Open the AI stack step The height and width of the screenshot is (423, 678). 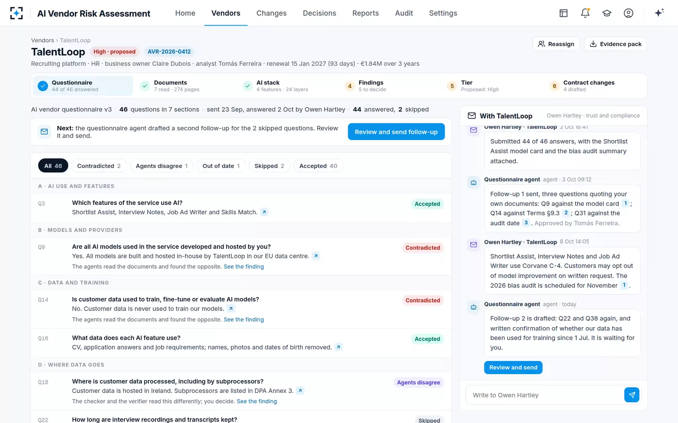(x=288, y=86)
